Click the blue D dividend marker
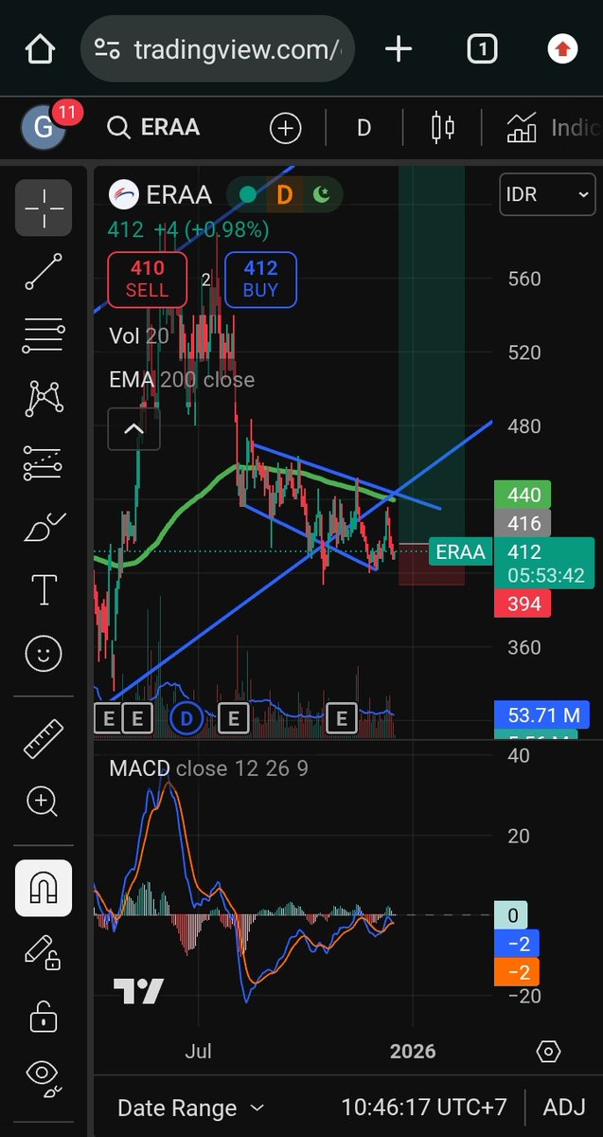The image size is (603, 1137). [x=186, y=719]
